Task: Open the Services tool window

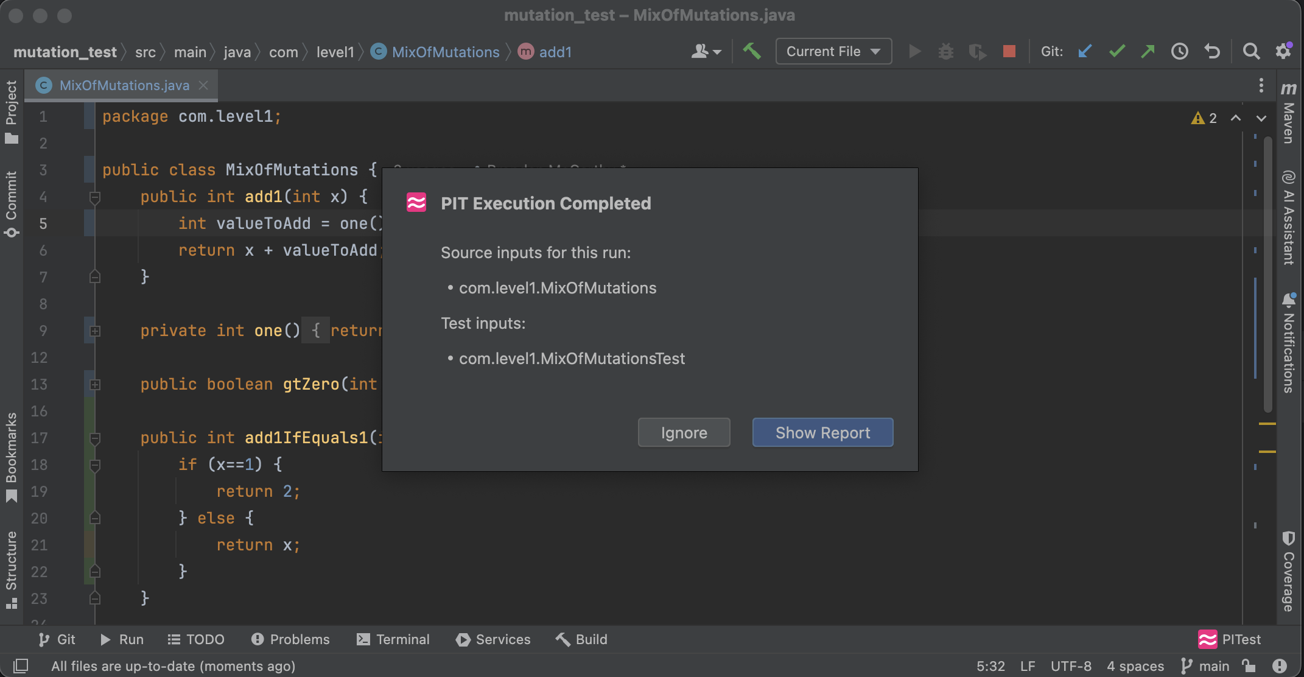Action: coord(493,639)
